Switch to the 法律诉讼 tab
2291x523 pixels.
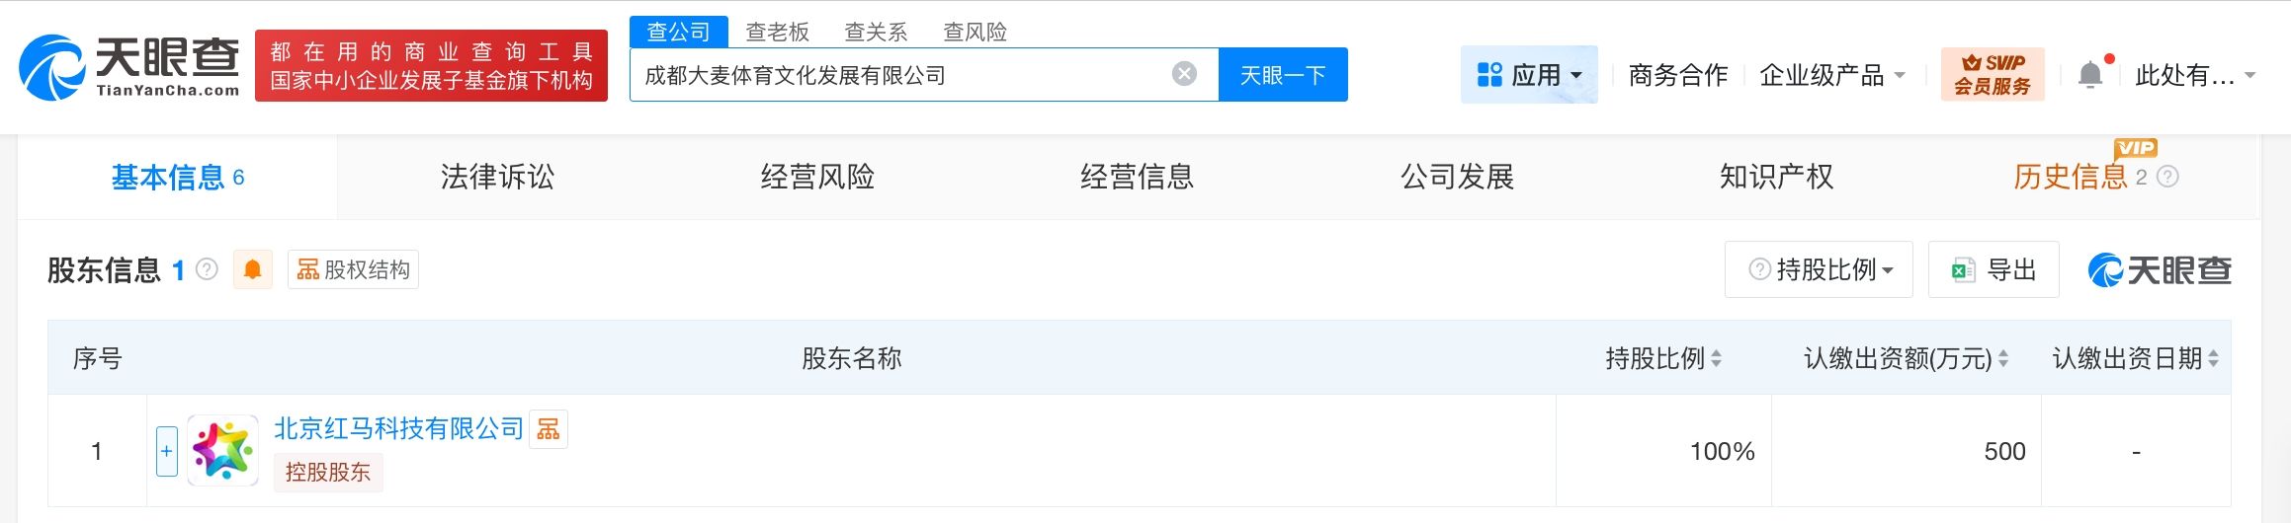pos(497,178)
